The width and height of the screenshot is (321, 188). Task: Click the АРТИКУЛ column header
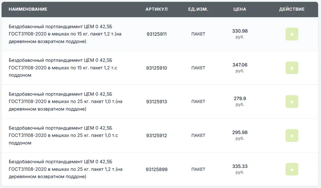(156, 9)
